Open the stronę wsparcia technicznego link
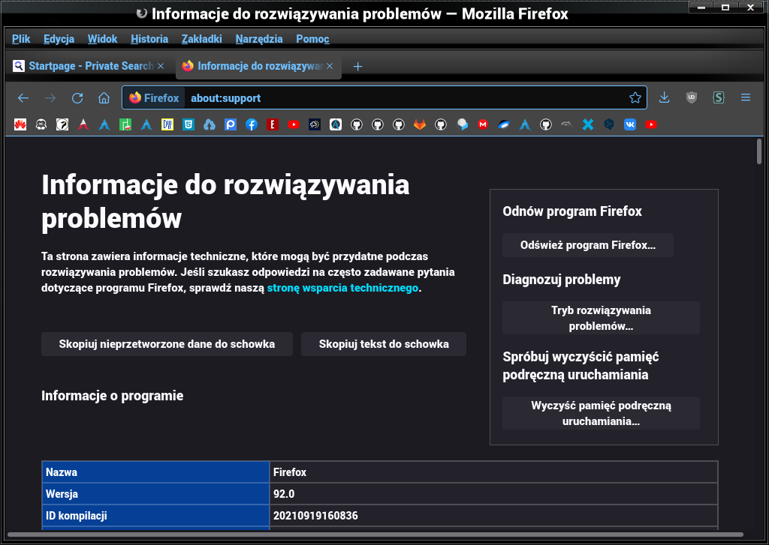 pos(342,288)
